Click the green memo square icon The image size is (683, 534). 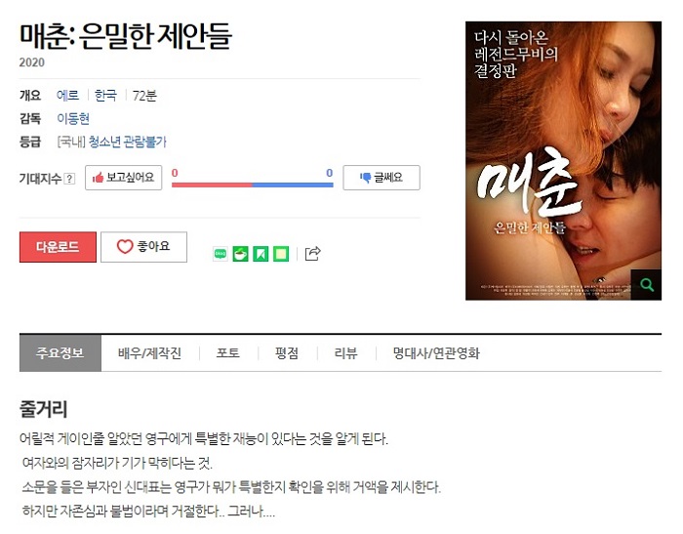coord(281,254)
